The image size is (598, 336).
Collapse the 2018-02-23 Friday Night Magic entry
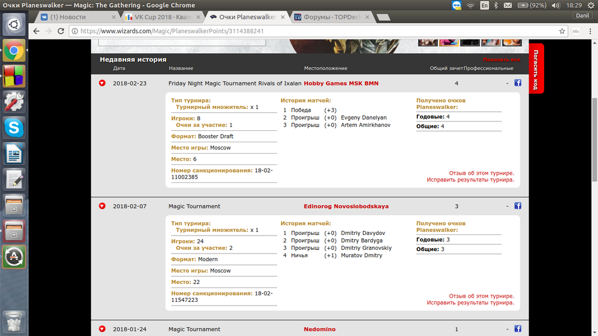[x=102, y=83]
